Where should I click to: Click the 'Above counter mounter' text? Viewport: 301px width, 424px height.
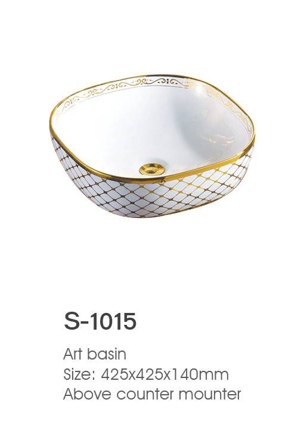[152, 394]
